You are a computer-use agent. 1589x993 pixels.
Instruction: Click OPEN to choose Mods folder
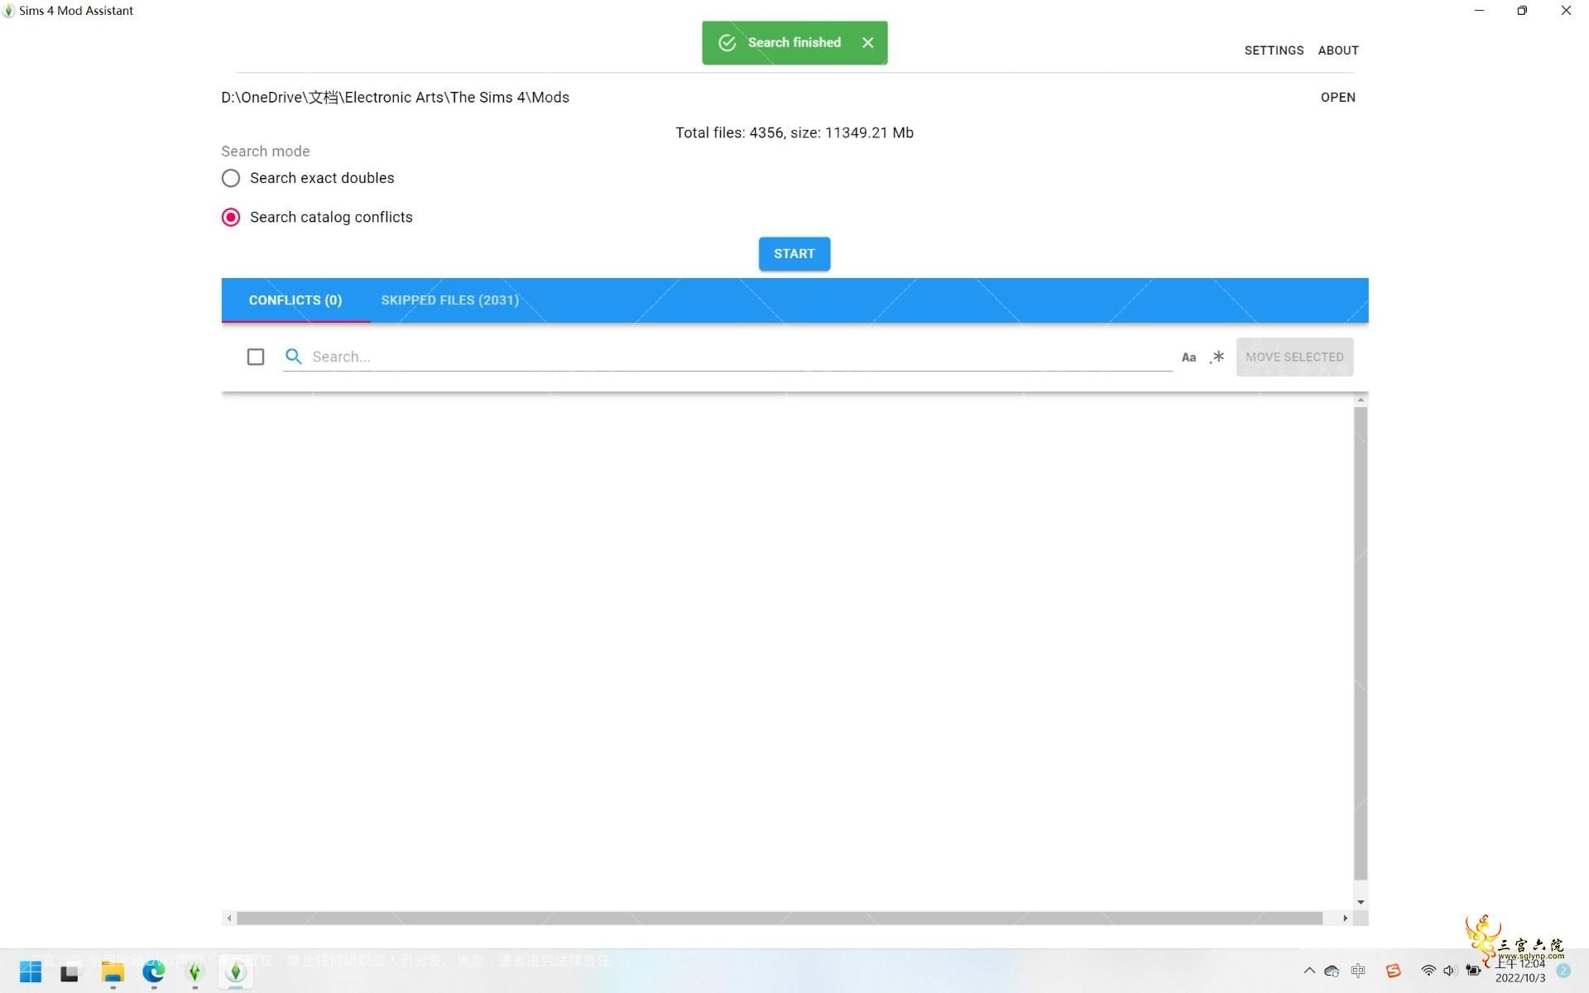(x=1337, y=98)
